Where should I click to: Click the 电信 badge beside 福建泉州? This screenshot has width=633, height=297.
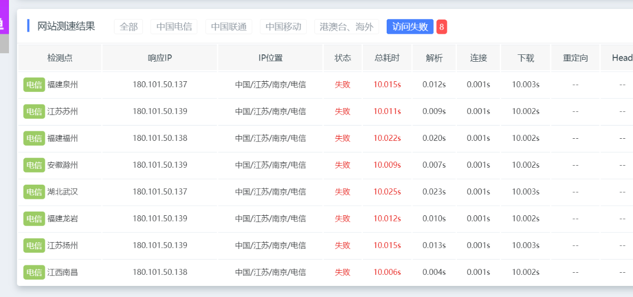tap(34, 84)
